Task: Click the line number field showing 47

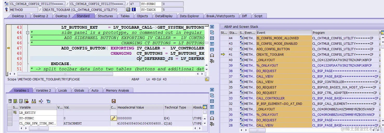Action: [134, 4]
